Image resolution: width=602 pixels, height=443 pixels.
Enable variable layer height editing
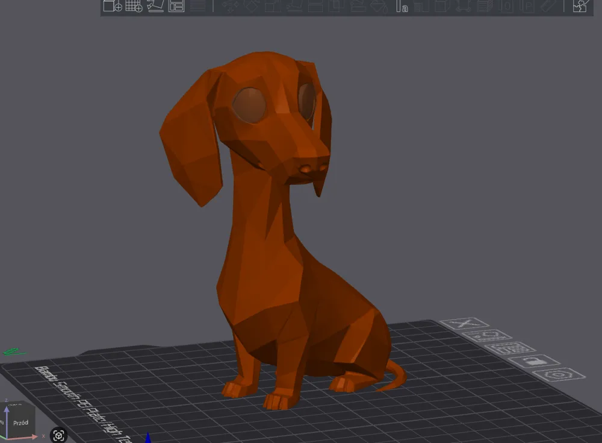(x=483, y=7)
